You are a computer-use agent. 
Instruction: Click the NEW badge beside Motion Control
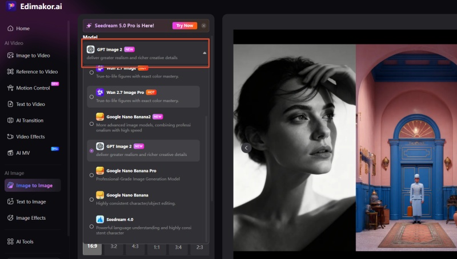(55, 84)
